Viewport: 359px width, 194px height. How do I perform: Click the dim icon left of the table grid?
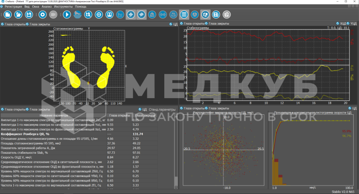tap(173, 15)
